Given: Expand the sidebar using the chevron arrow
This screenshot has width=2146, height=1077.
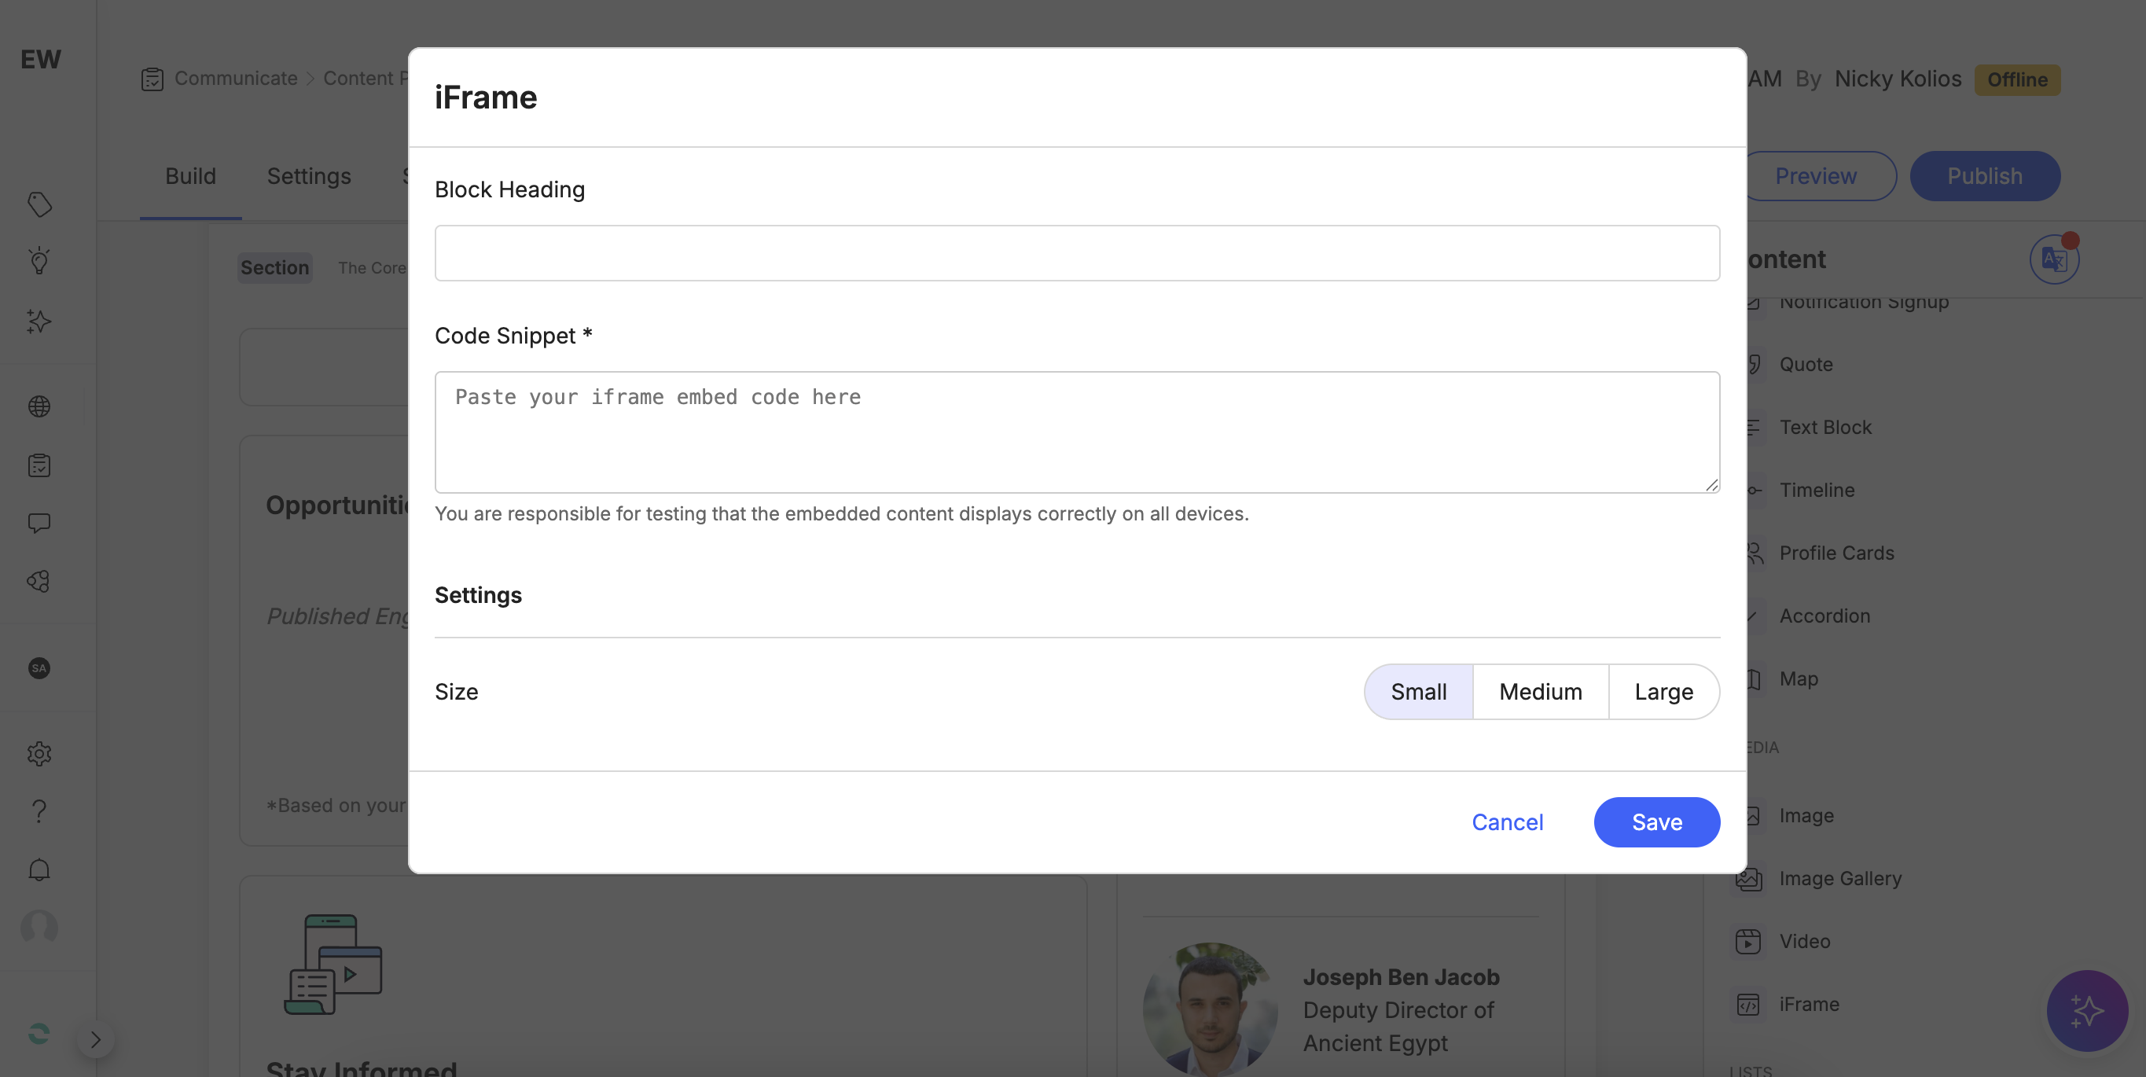Looking at the screenshot, I should [95, 1038].
